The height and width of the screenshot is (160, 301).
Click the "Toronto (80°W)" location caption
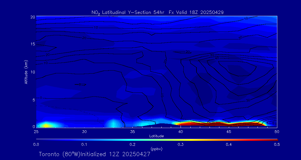(x=59, y=154)
